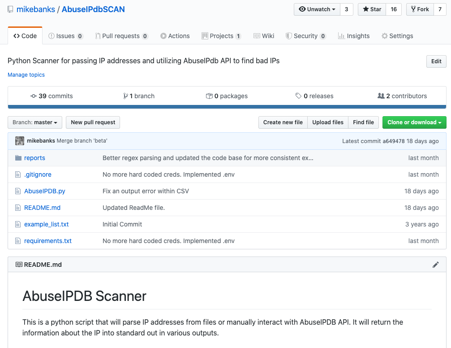The width and height of the screenshot is (451, 348).
Task: Click the Manage topics link
Action: pyautogui.click(x=26, y=74)
